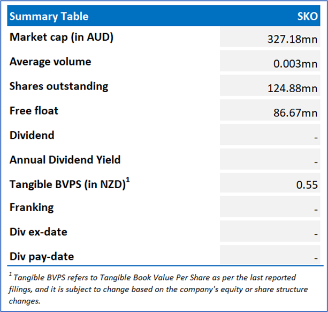Select the Free float row label
The width and height of the screenshot is (328, 312).
[x=34, y=111]
